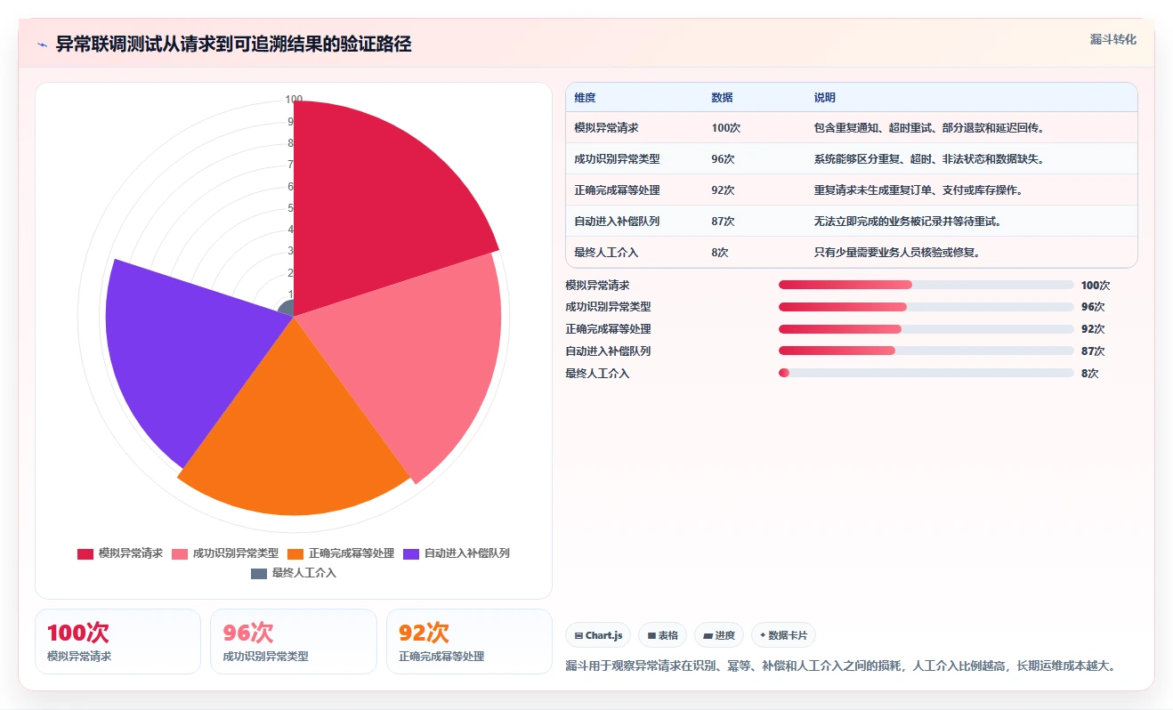Click the 87次 value beside its progress bar
Screen dimensions: 1173x710
tap(1093, 351)
